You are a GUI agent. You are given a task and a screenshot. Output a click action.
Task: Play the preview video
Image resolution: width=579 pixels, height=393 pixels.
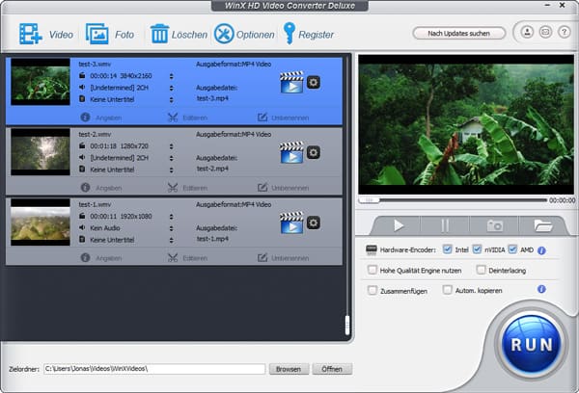click(x=398, y=224)
